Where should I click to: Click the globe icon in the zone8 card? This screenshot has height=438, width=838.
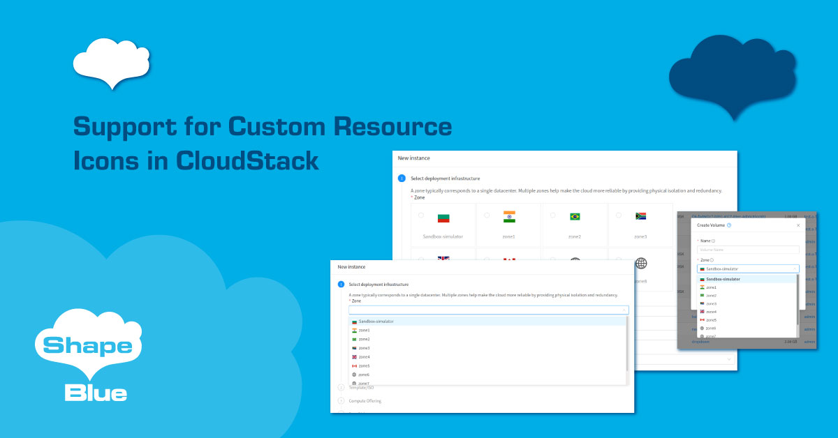click(641, 264)
